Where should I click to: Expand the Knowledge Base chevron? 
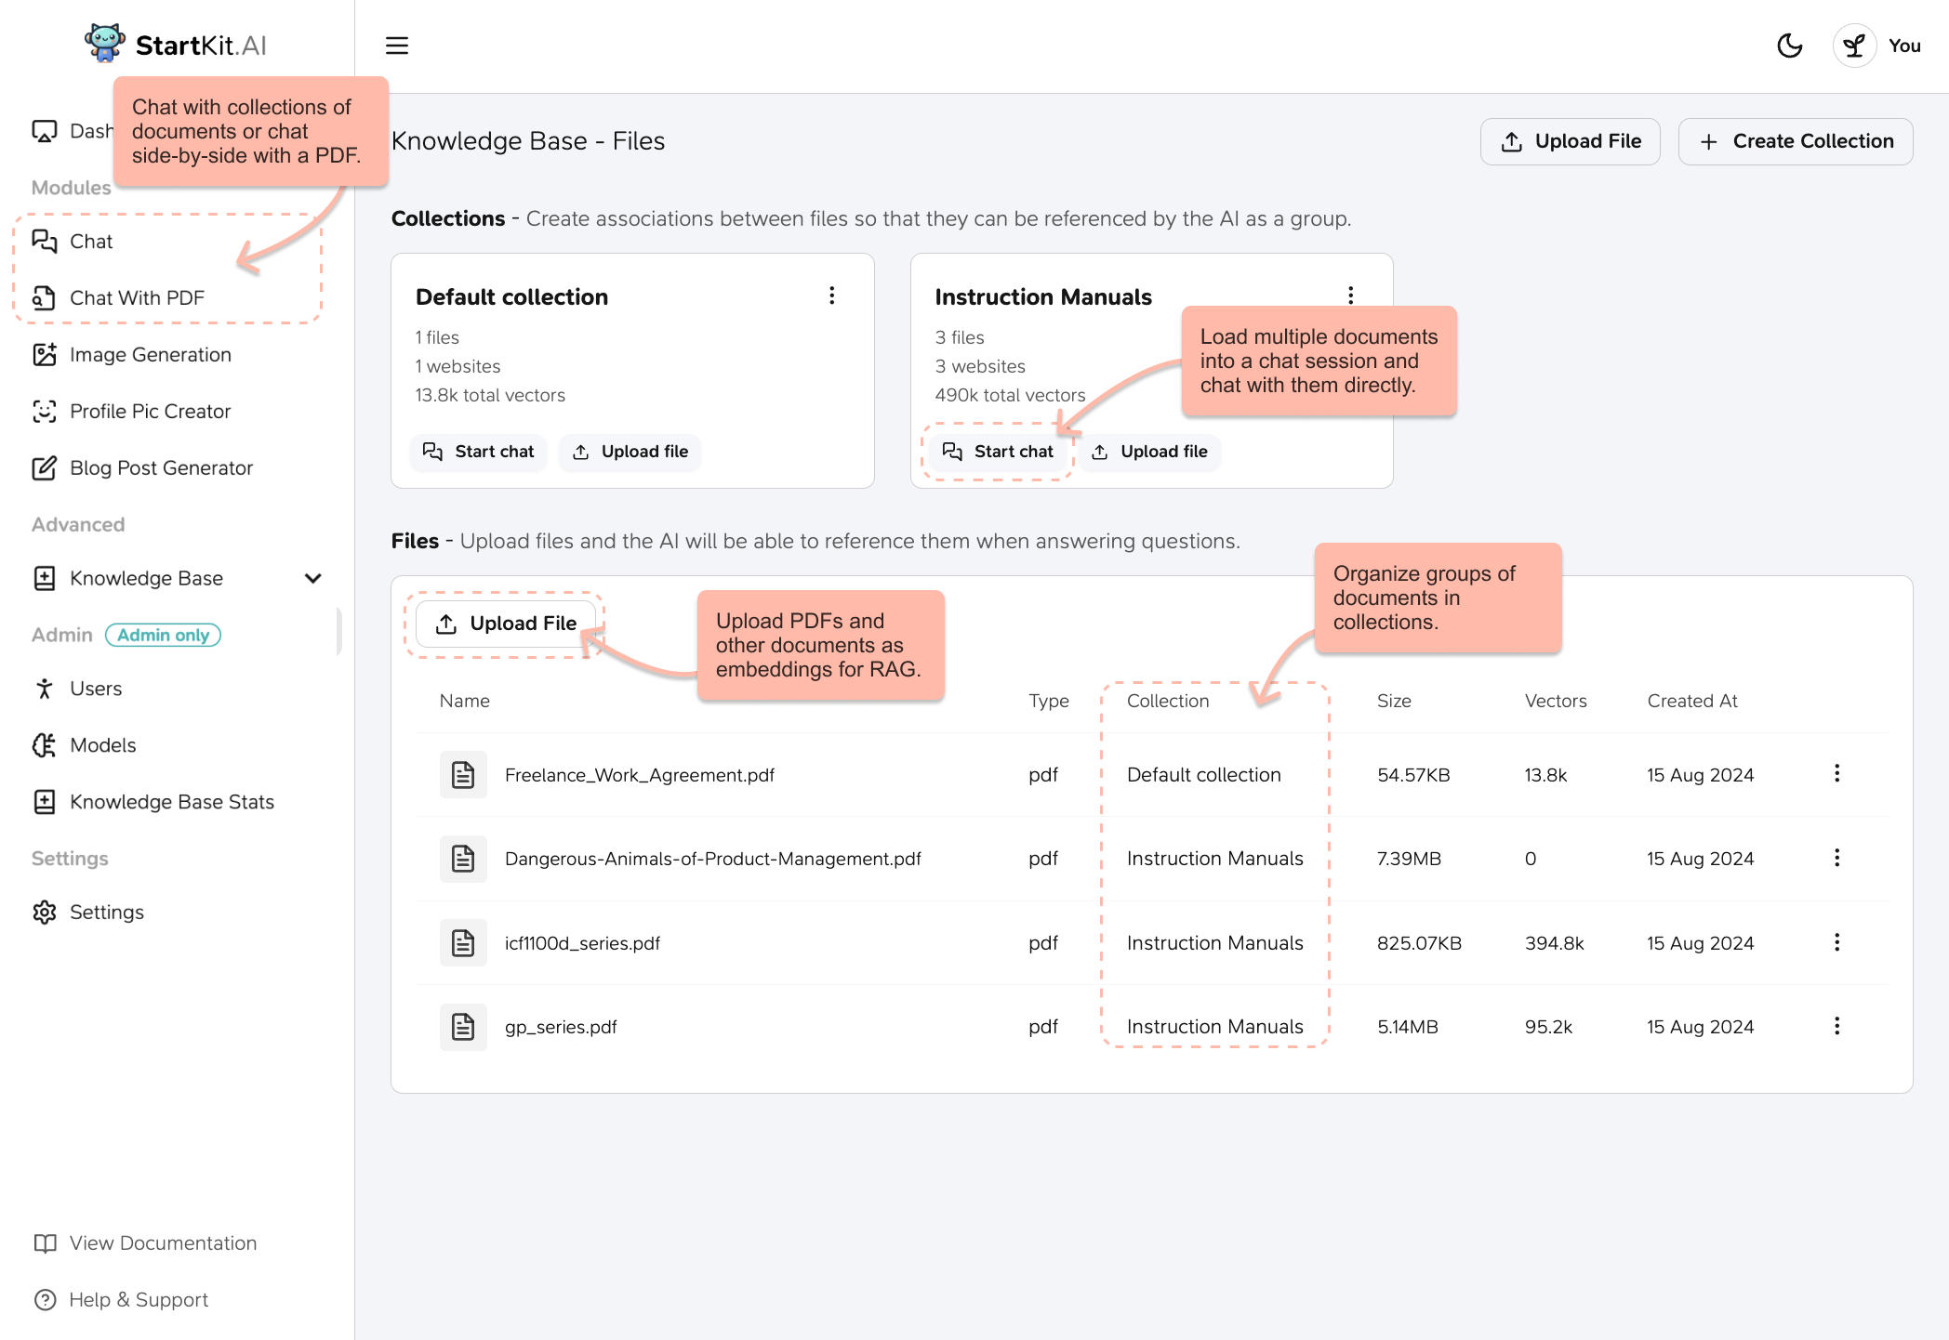(x=313, y=578)
